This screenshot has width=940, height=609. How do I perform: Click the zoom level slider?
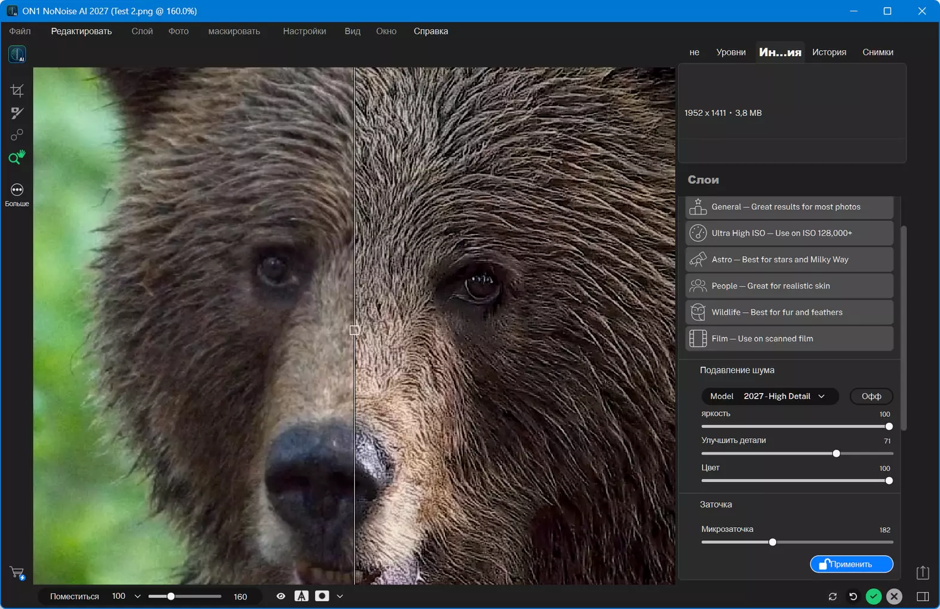tap(185, 596)
